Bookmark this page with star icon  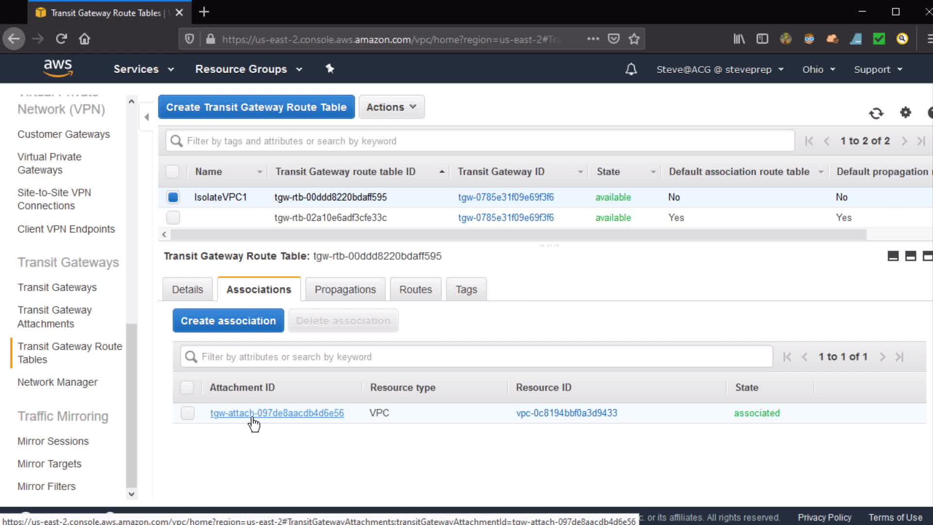pos(634,39)
